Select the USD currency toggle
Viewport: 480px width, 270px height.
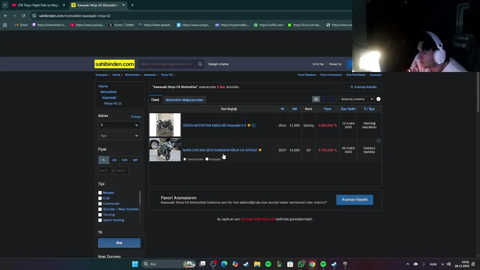point(114,160)
